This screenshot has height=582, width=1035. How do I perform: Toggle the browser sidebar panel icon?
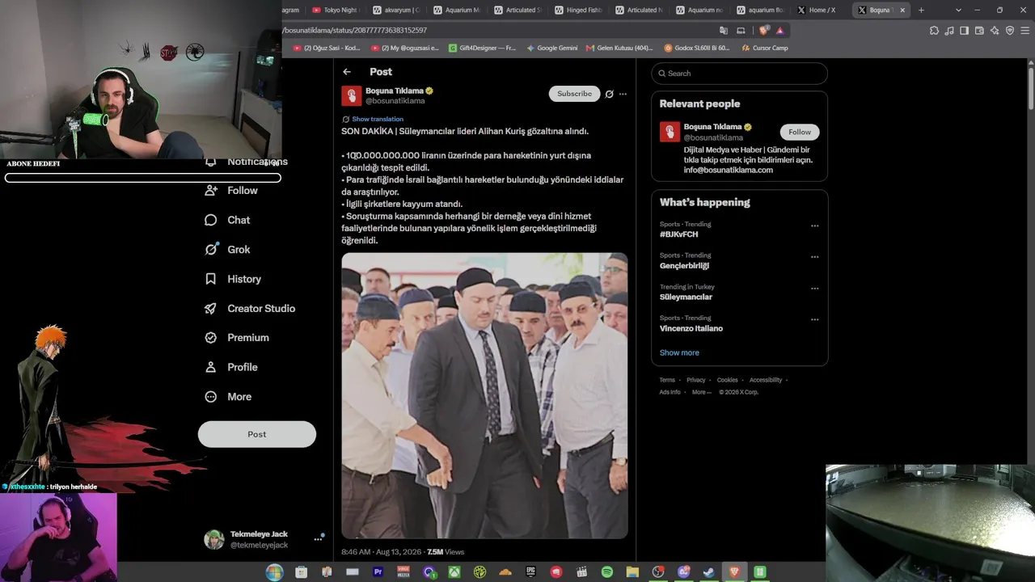(x=965, y=30)
